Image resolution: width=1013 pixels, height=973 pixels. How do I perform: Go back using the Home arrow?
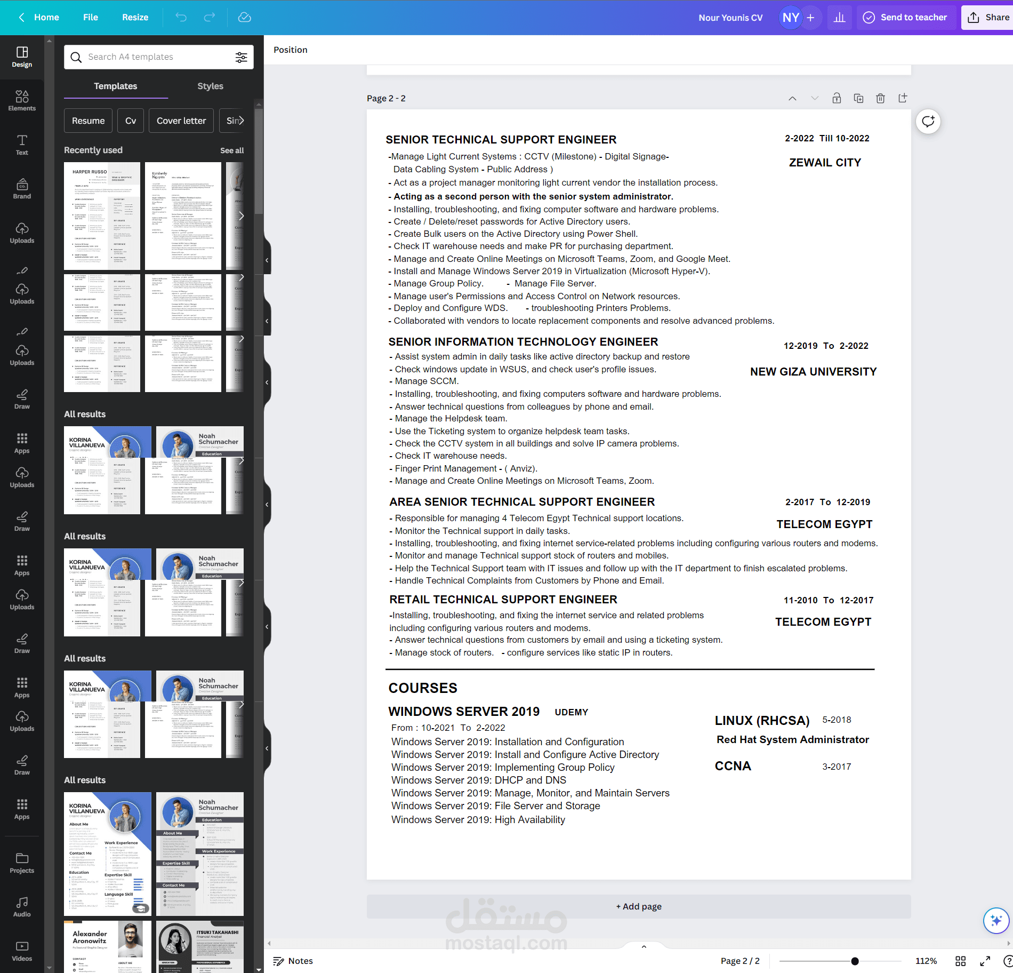click(x=22, y=18)
